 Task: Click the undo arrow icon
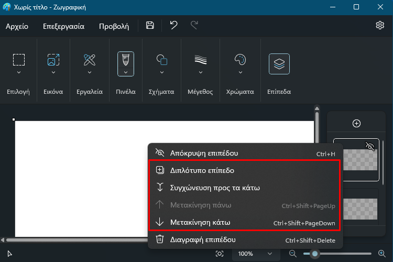point(173,25)
